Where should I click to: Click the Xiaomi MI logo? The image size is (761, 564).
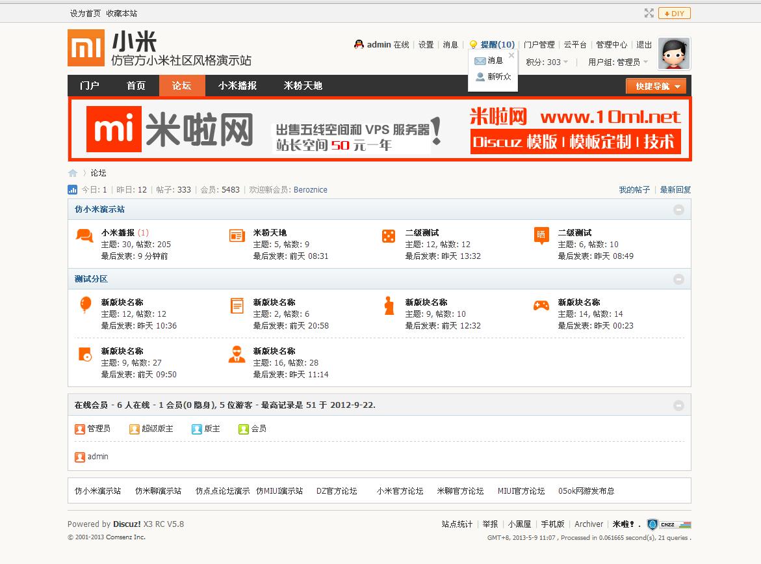86,47
